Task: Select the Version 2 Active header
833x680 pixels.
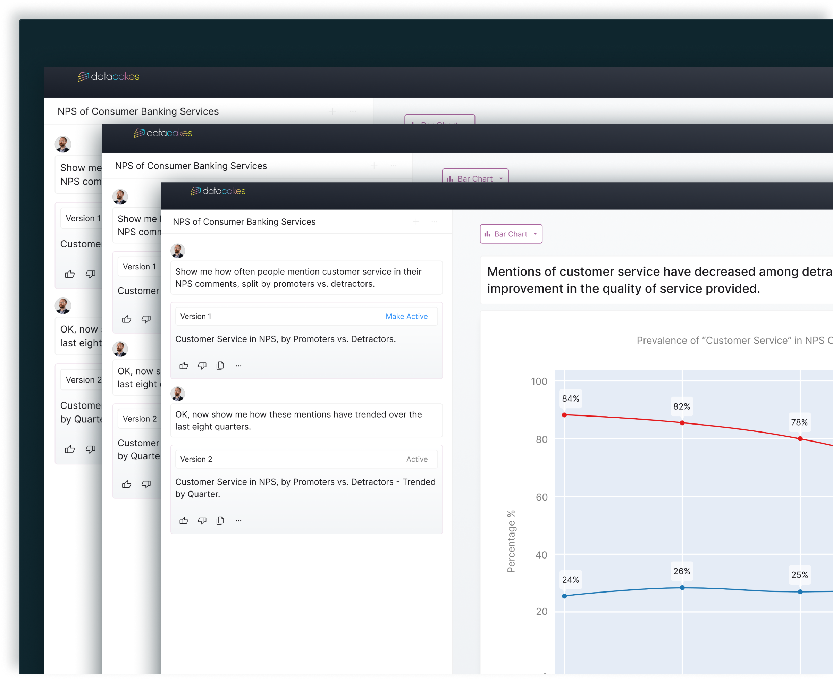Action: coord(306,459)
